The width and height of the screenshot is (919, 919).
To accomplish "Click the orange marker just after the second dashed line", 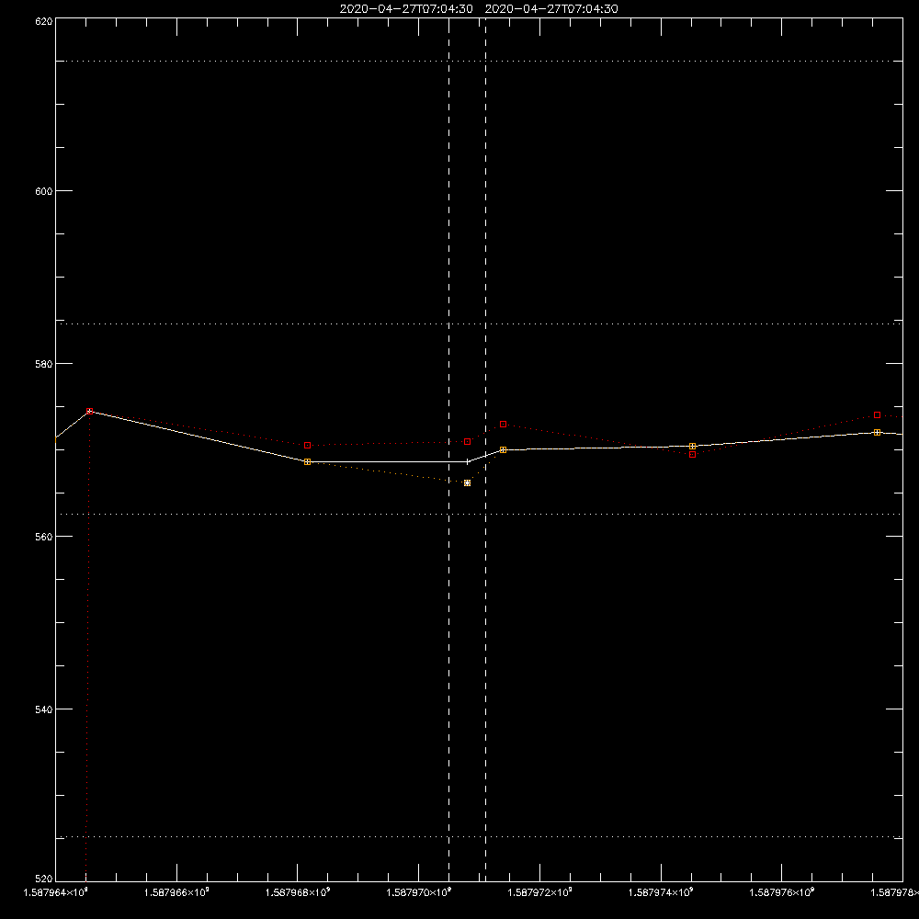I will pyautogui.click(x=503, y=449).
